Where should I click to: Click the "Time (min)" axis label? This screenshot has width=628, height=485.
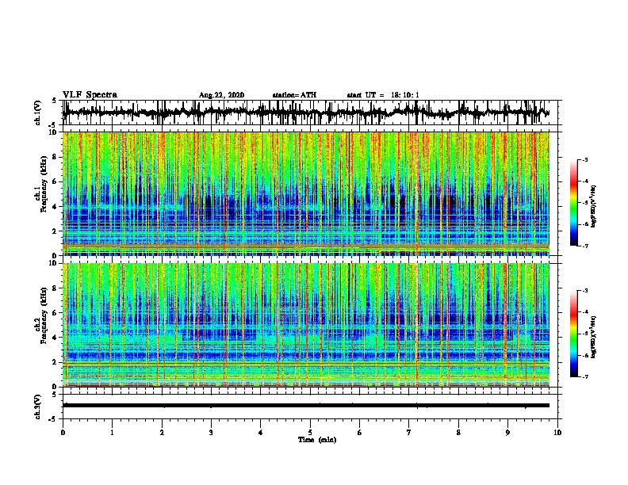[x=317, y=440]
